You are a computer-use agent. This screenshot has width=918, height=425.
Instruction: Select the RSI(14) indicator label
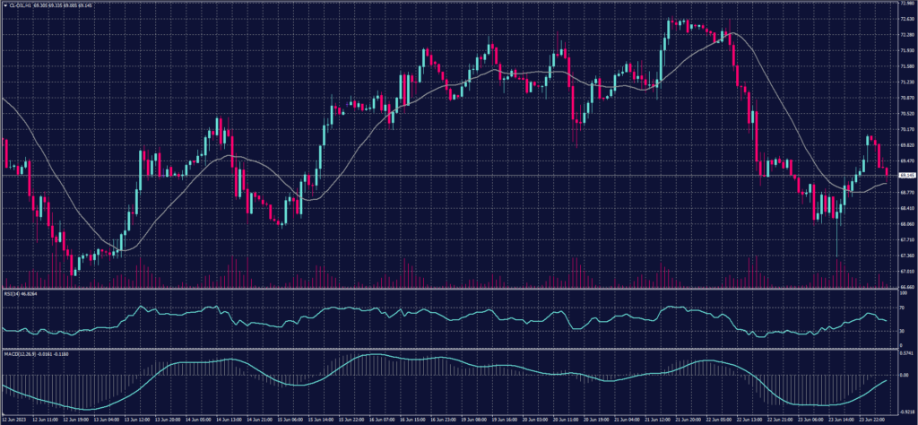click(11, 293)
